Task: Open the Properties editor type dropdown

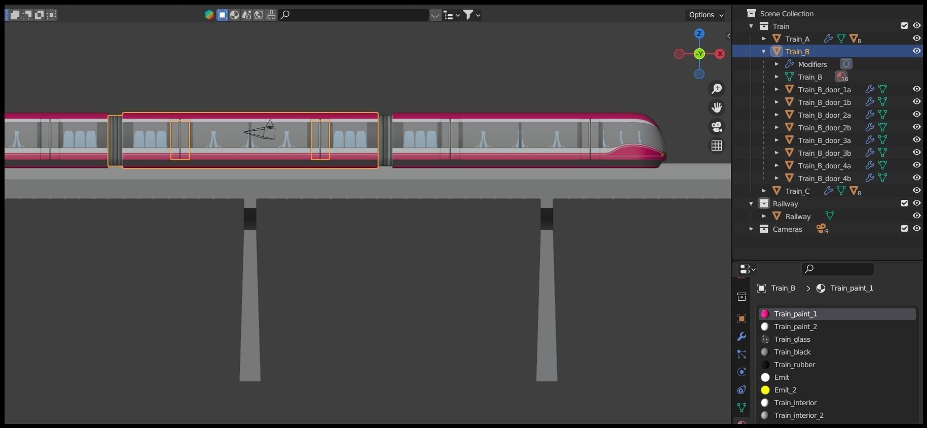Action: tap(748, 269)
